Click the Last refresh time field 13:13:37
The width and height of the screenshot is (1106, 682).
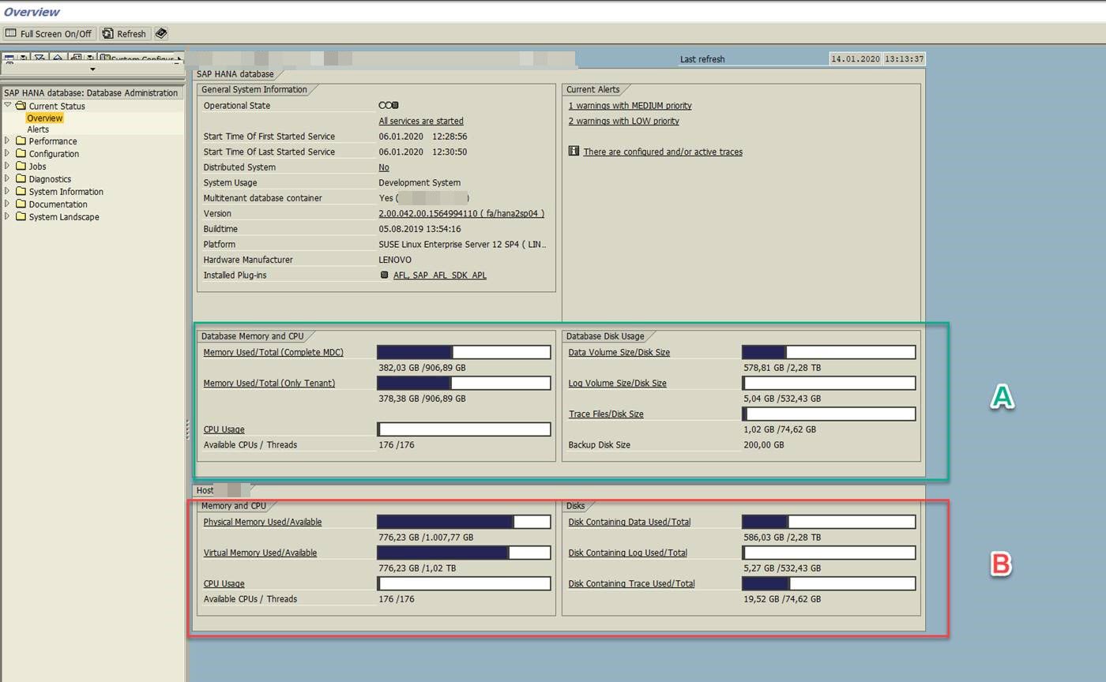(x=904, y=59)
